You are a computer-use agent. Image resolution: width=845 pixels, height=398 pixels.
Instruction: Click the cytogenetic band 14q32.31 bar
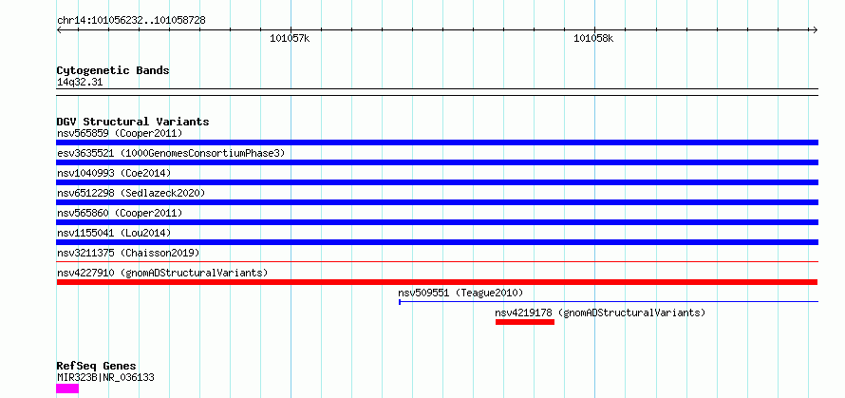pyautogui.click(x=437, y=92)
